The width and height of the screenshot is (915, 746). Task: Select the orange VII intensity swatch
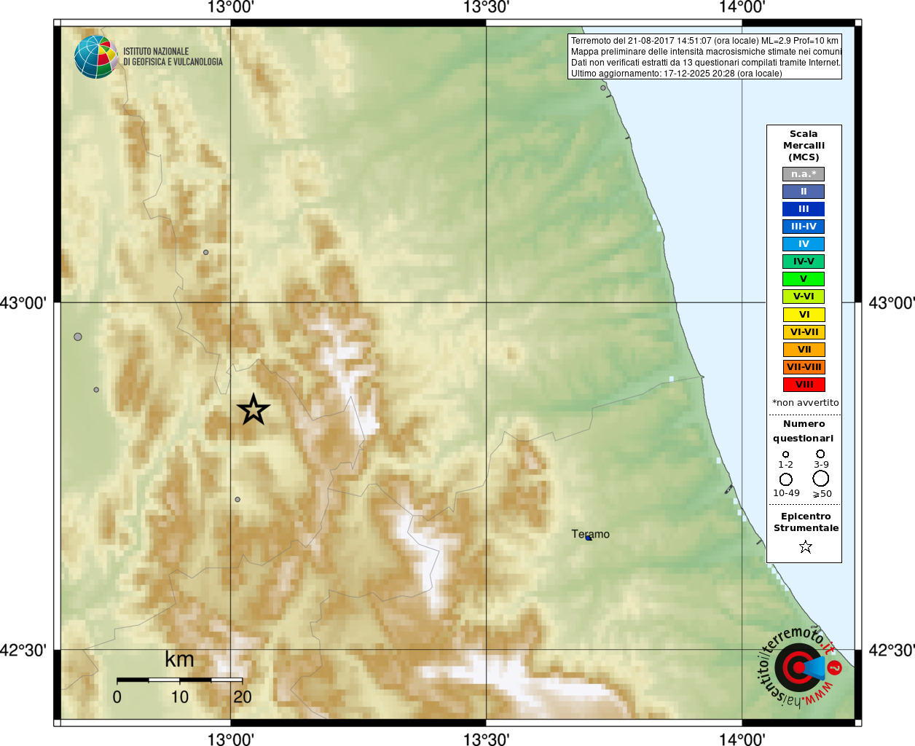tap(804, 350)
